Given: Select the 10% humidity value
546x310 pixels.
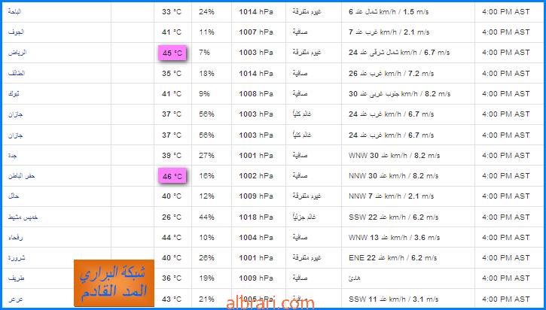Looking at the screenshot, I should click(206, 237).
